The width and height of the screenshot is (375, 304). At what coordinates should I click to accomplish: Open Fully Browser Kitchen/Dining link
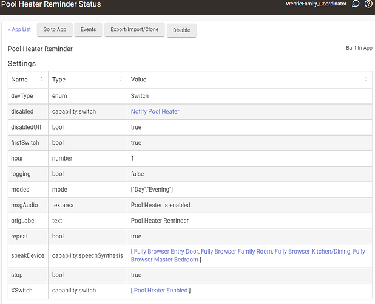point(312,252)
